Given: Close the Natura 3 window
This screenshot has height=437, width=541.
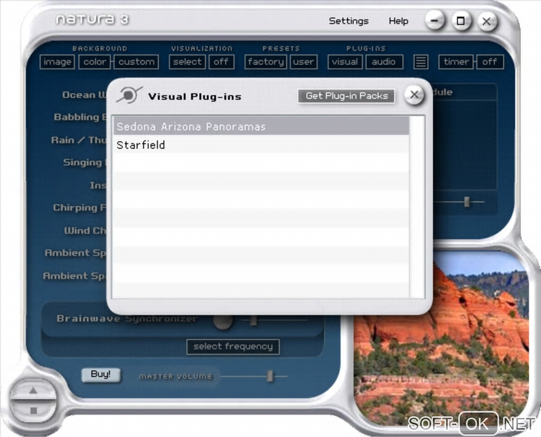Looking at the screenshot, I should click(x=487, y=21).
